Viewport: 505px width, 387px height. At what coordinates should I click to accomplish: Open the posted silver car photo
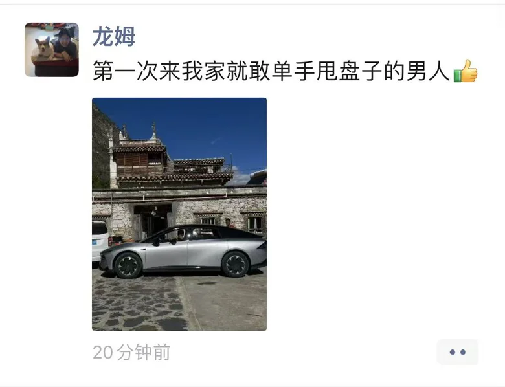179,214
